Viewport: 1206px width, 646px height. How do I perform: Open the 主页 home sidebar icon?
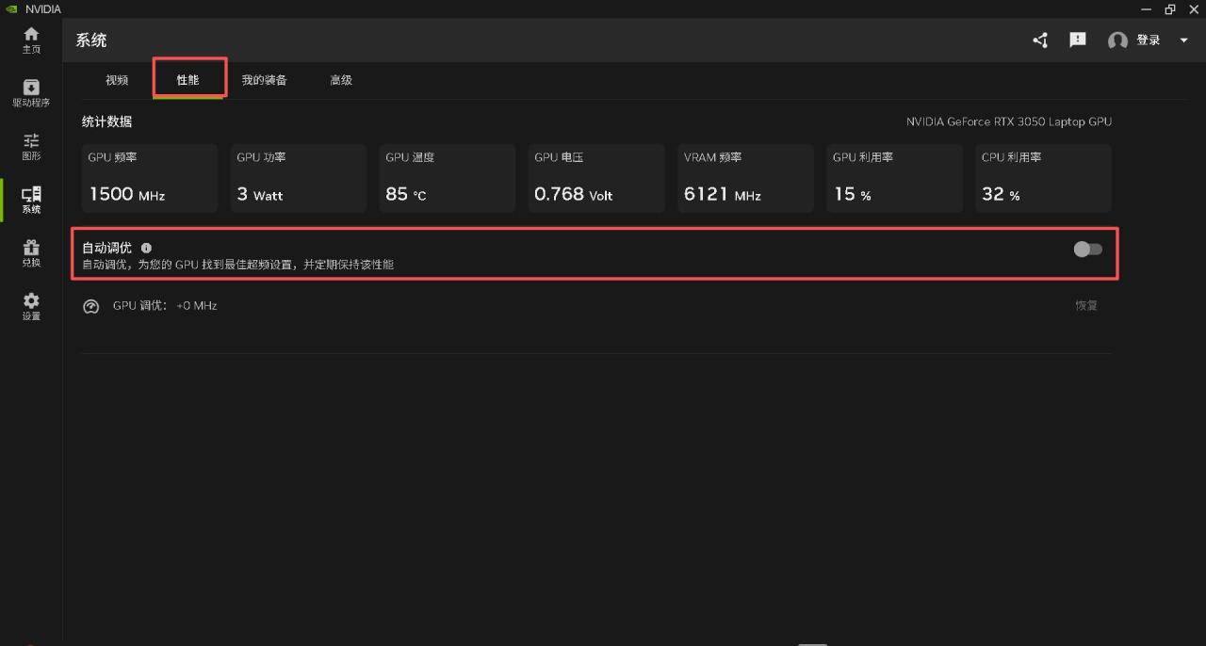pos(31,40)
